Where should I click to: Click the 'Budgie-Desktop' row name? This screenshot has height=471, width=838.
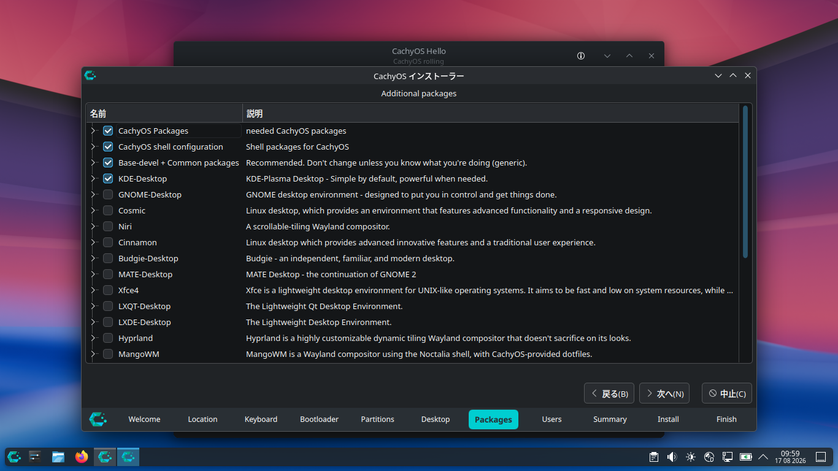pyautogui.click(x=148, y=258)
